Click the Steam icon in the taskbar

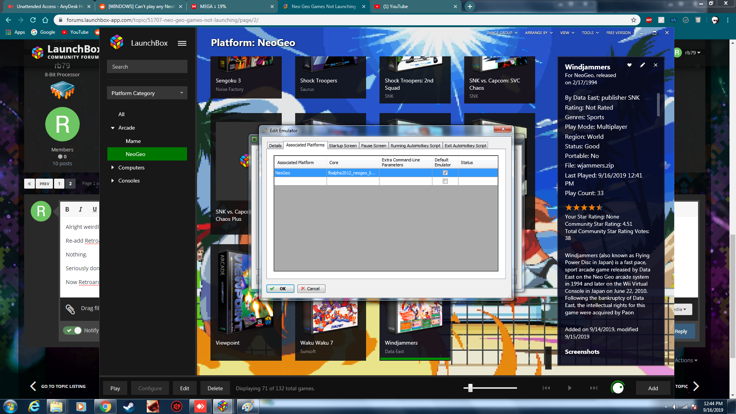[129, 406]
